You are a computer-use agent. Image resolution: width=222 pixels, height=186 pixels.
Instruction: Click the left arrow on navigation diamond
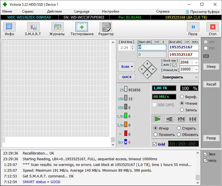coord(141,69)
